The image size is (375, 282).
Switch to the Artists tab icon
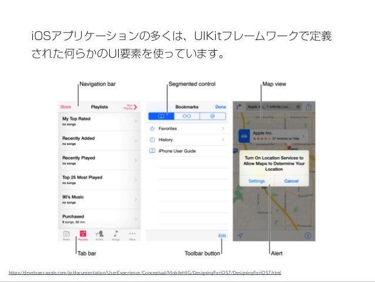(99, 235)
